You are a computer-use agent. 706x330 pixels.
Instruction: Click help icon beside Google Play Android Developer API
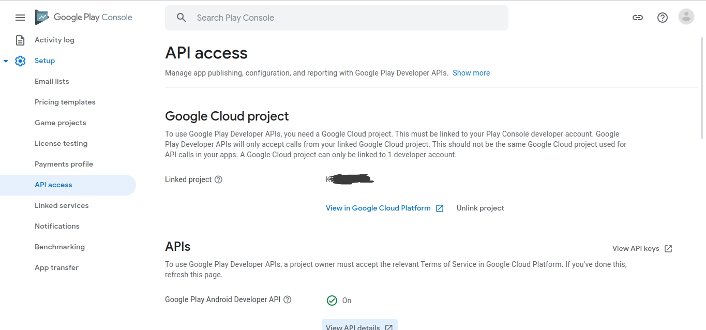tap(288, 299)
